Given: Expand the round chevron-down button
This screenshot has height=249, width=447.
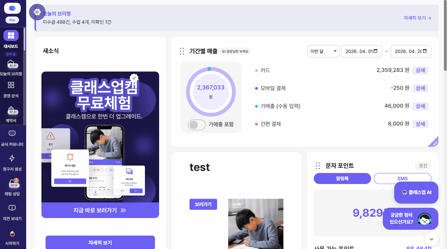Looking at the screenshot, I should point(431,239).
